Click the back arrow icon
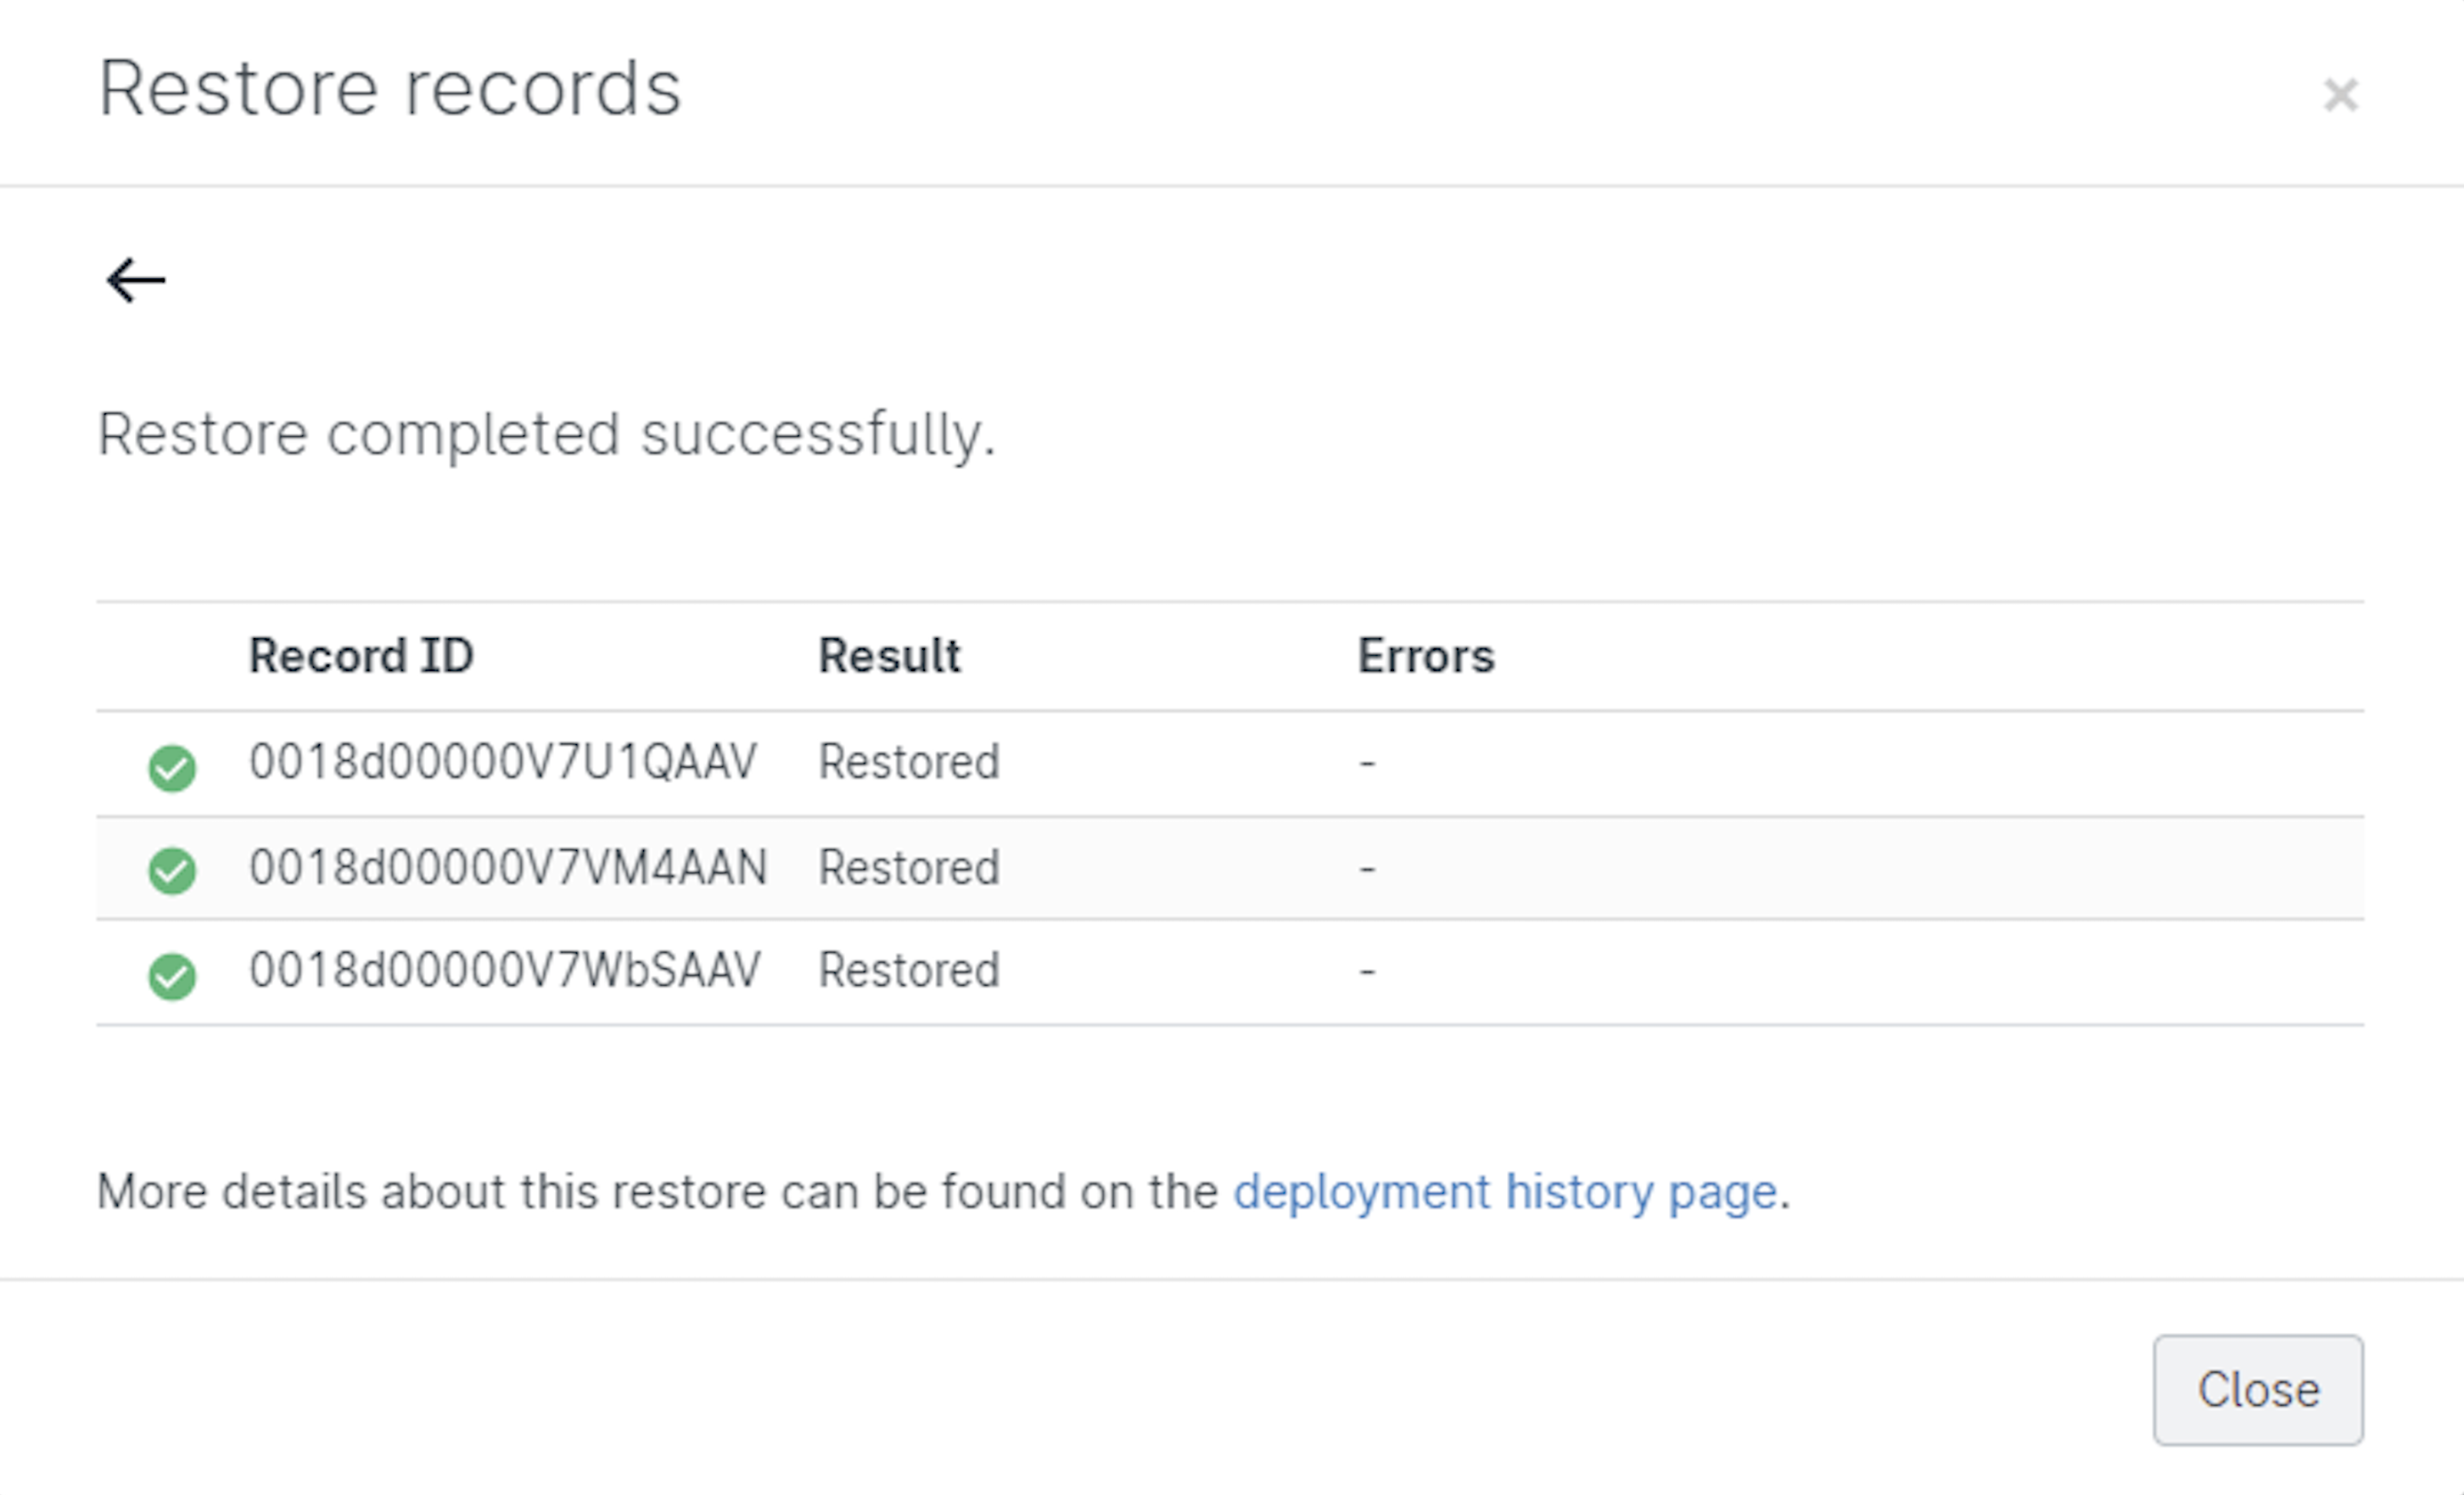 pyautogui.click(x=135, y=280)
